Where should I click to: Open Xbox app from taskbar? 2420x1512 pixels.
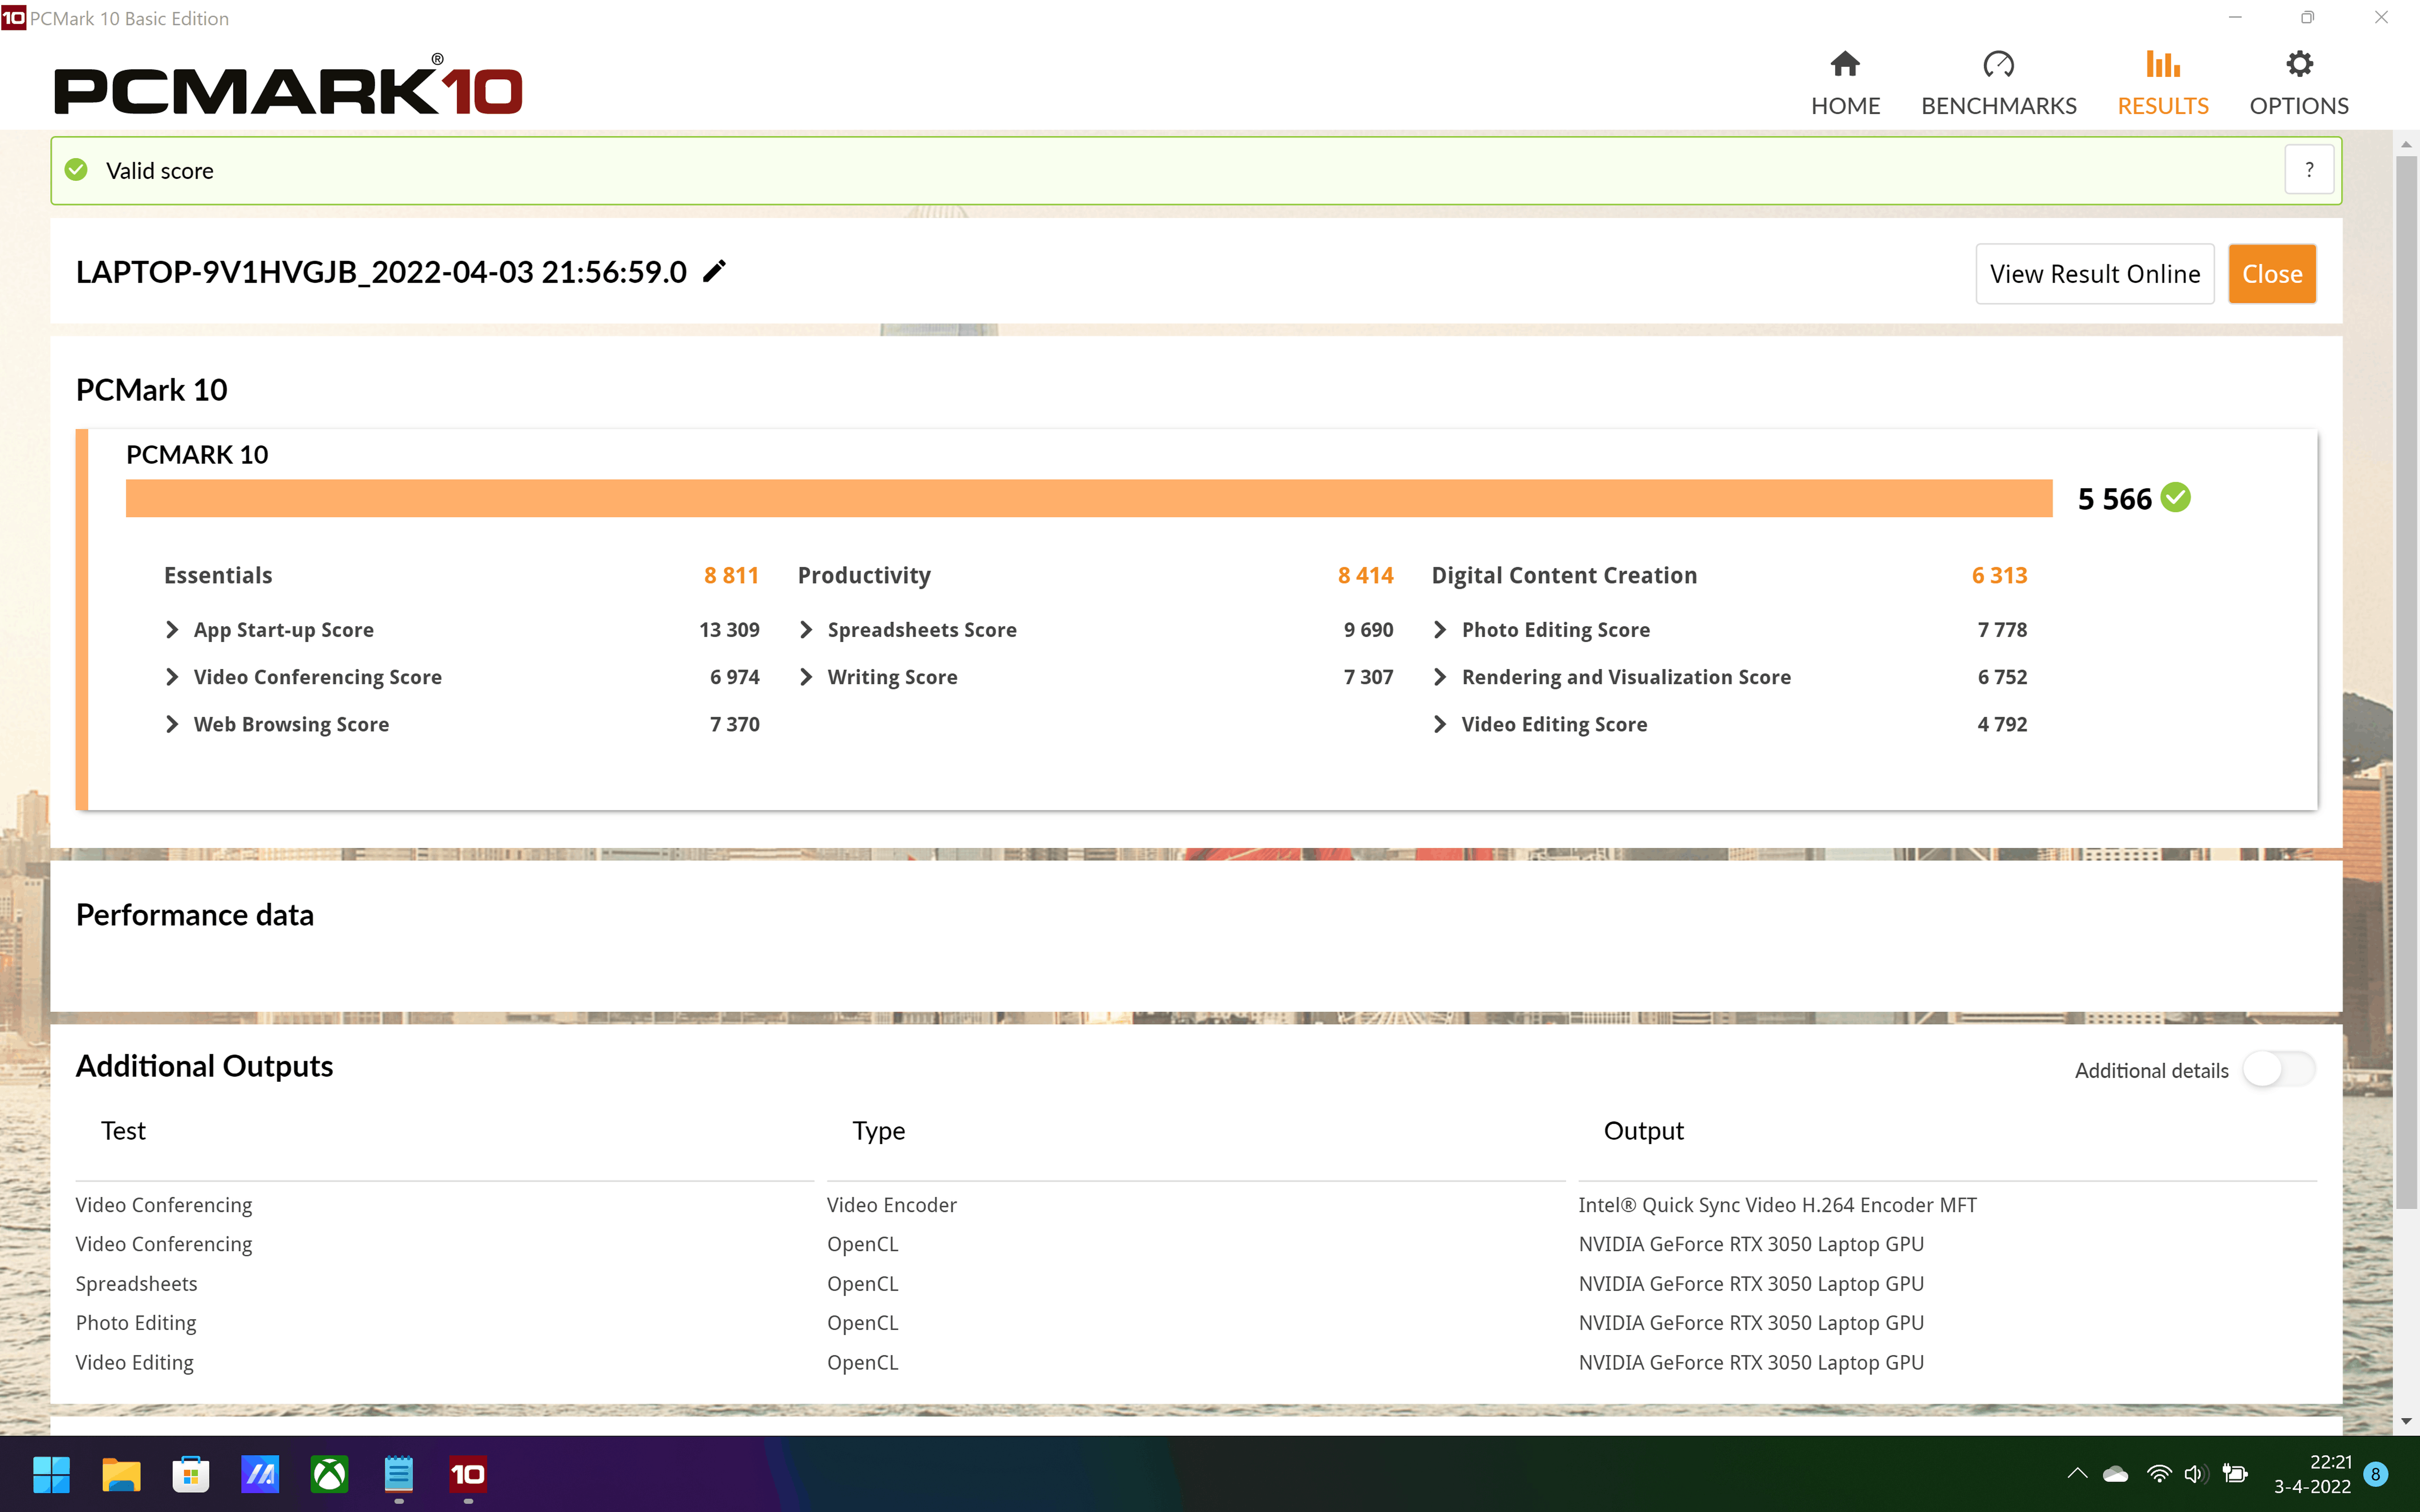(x=329, y=1474)
